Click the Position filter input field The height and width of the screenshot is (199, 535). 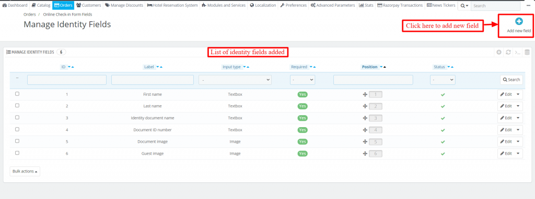point(373,80)
